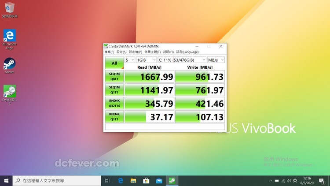Click the 345.79 read result

click(x=150, y=103)
